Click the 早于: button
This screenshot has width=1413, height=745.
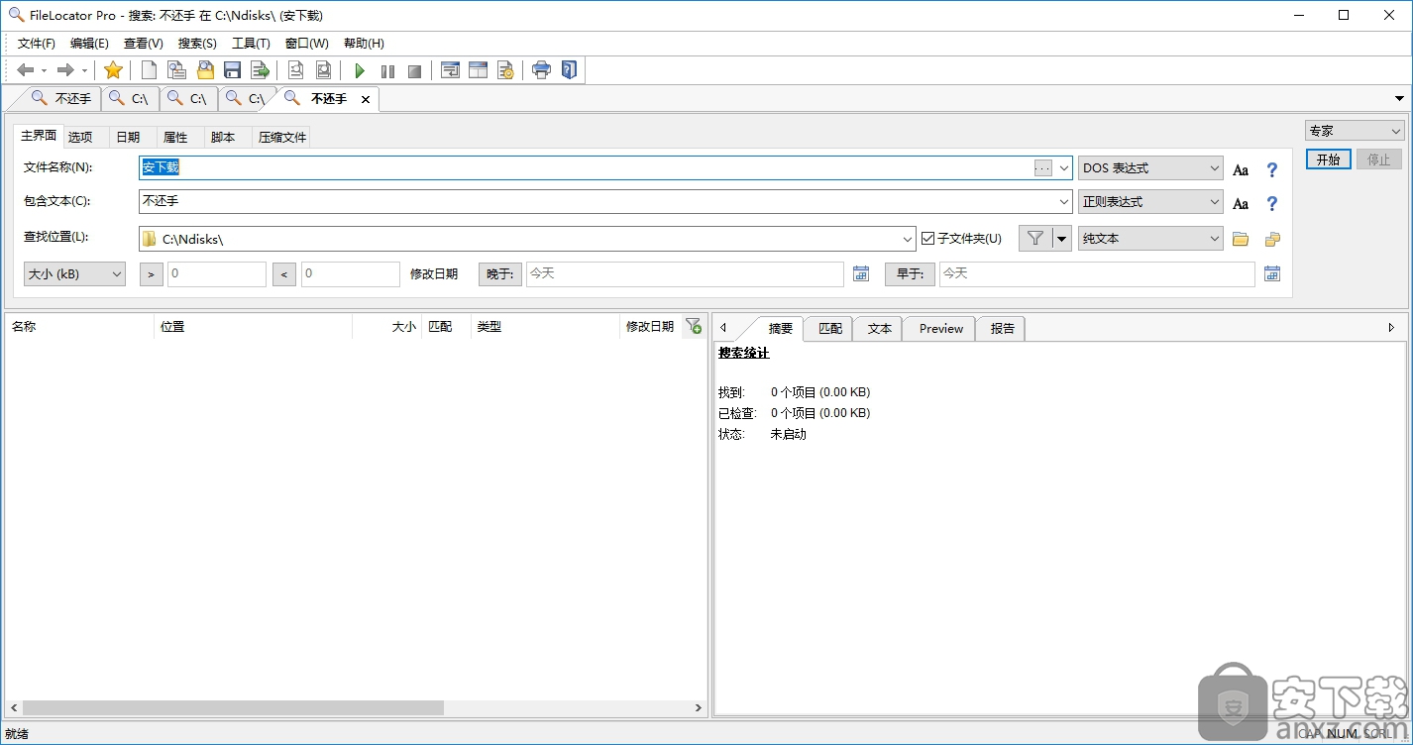click(x=910, y=274)
